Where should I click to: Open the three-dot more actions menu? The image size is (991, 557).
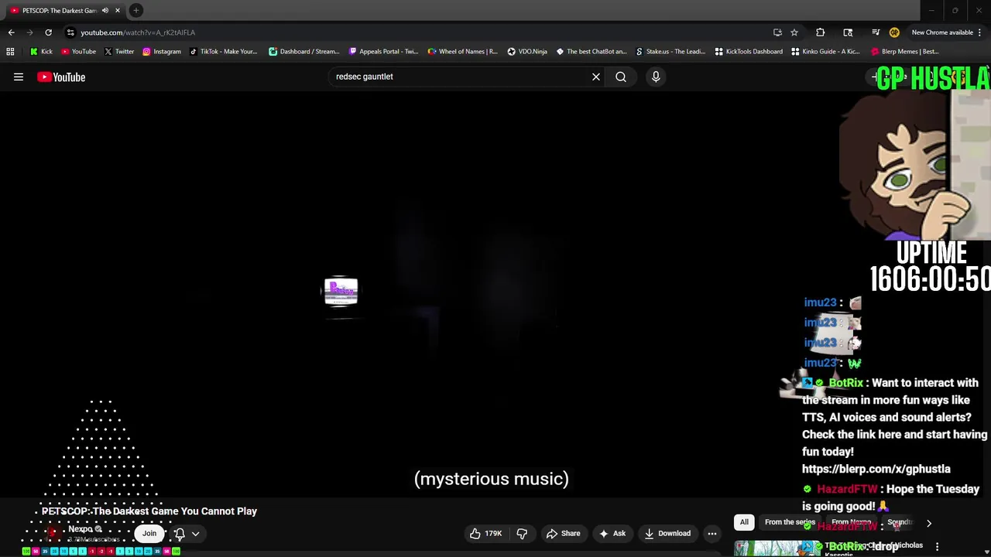tap(712, 533)
